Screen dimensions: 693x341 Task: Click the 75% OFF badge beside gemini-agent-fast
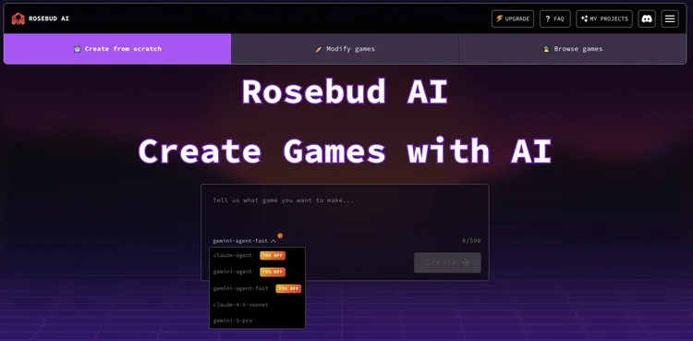(288, 289)
